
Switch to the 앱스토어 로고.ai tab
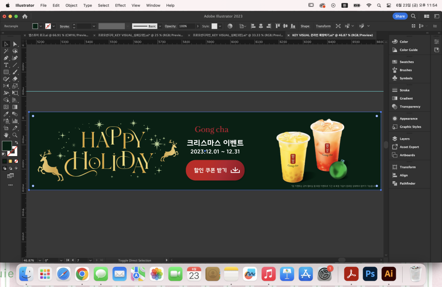coord(59,35)
